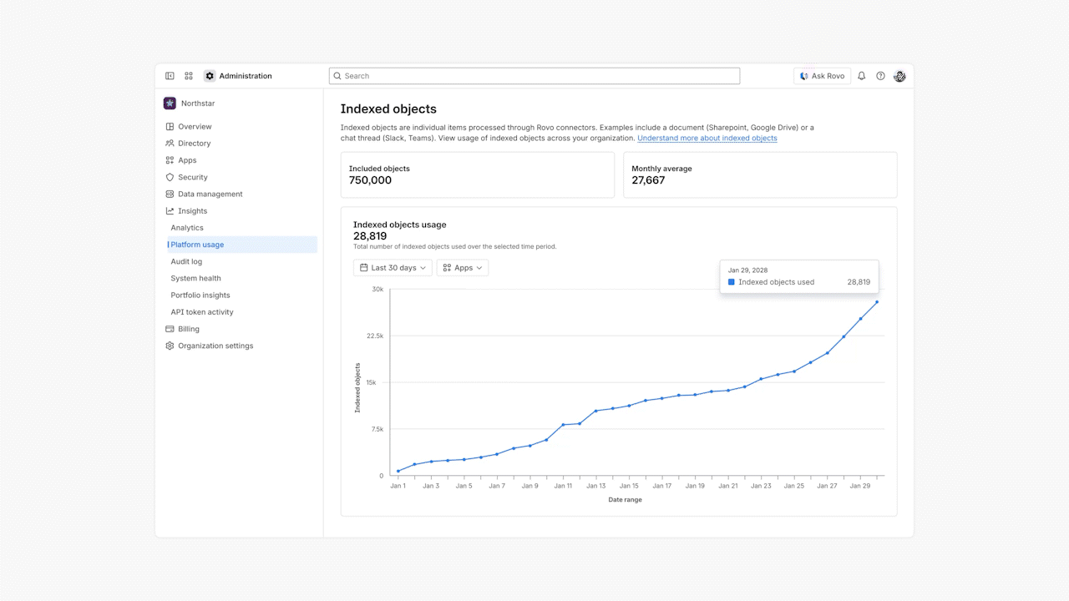The image size is (1069, 601).
Task: Click the notifications bell icon
Action: coord(862,76)
